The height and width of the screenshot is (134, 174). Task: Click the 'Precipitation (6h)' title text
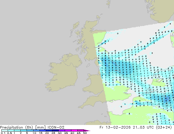16,127
